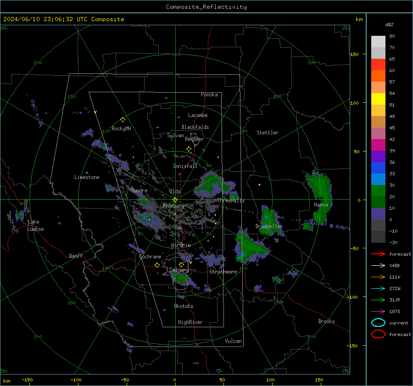The image size is (413, 386).
Task: Select the magenta swatch below 42 dBZ
Action: (x=378, y=145)
